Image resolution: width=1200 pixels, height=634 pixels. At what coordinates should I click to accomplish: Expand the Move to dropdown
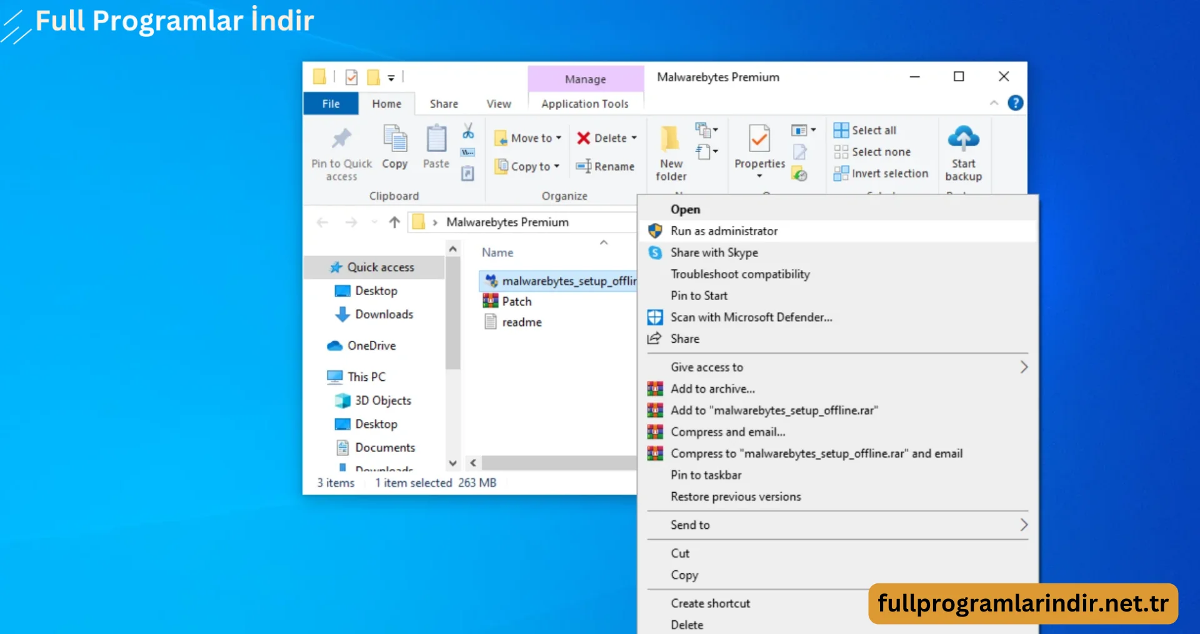tap(559, 138)
